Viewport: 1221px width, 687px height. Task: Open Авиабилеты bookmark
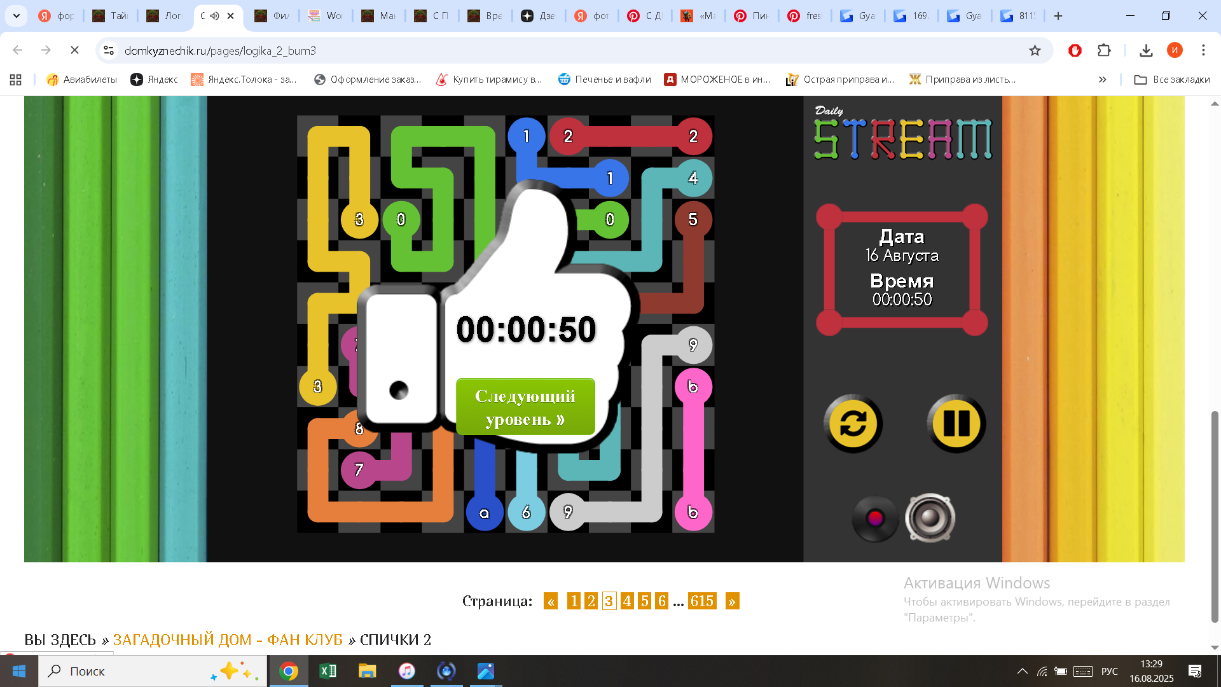click(x=81, y=80)
